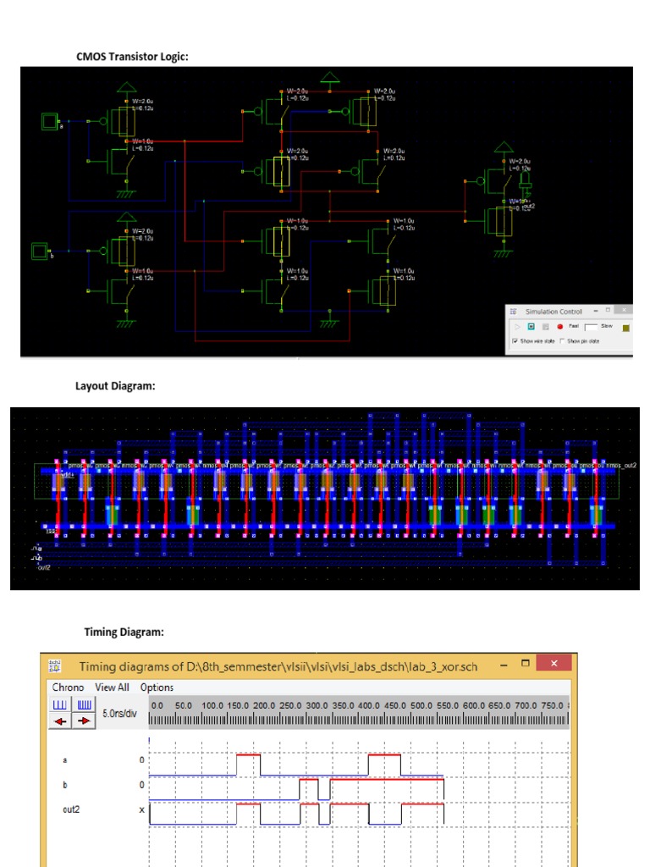This screenshot has height=867, width=650.
Task: Close the Simulation Control window
Action: pos(624,310)
